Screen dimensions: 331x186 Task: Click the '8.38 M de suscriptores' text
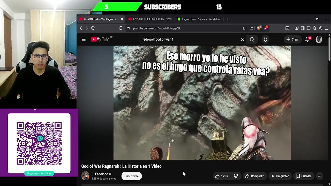click(104, 179)
